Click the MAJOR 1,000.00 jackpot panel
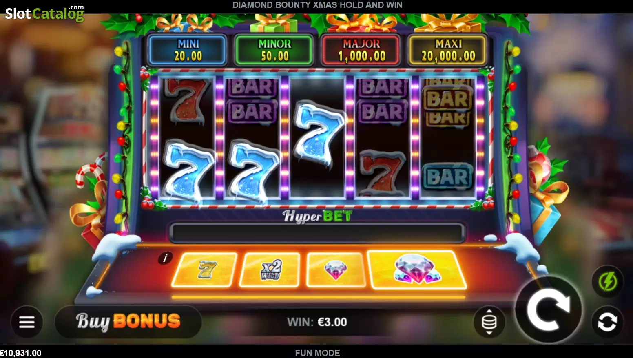633x358 pixels. tap(361, 50)
